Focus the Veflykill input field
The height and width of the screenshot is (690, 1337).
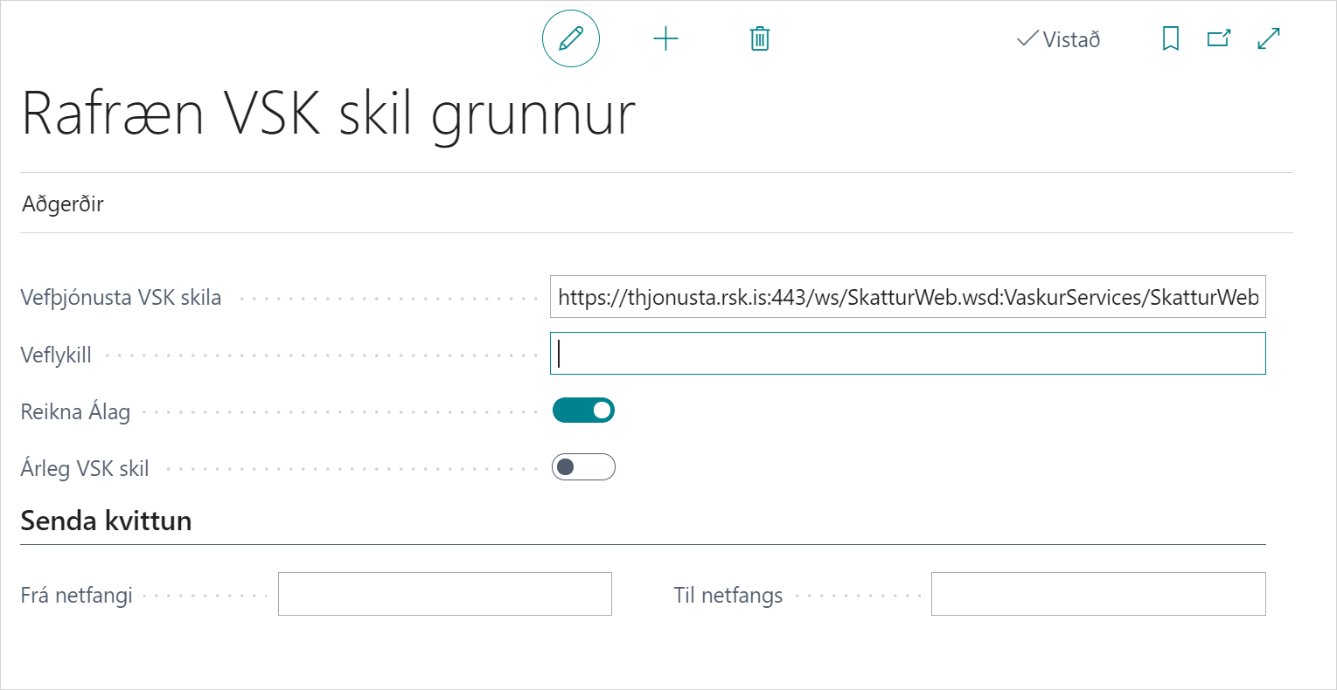tap(907, 354)
